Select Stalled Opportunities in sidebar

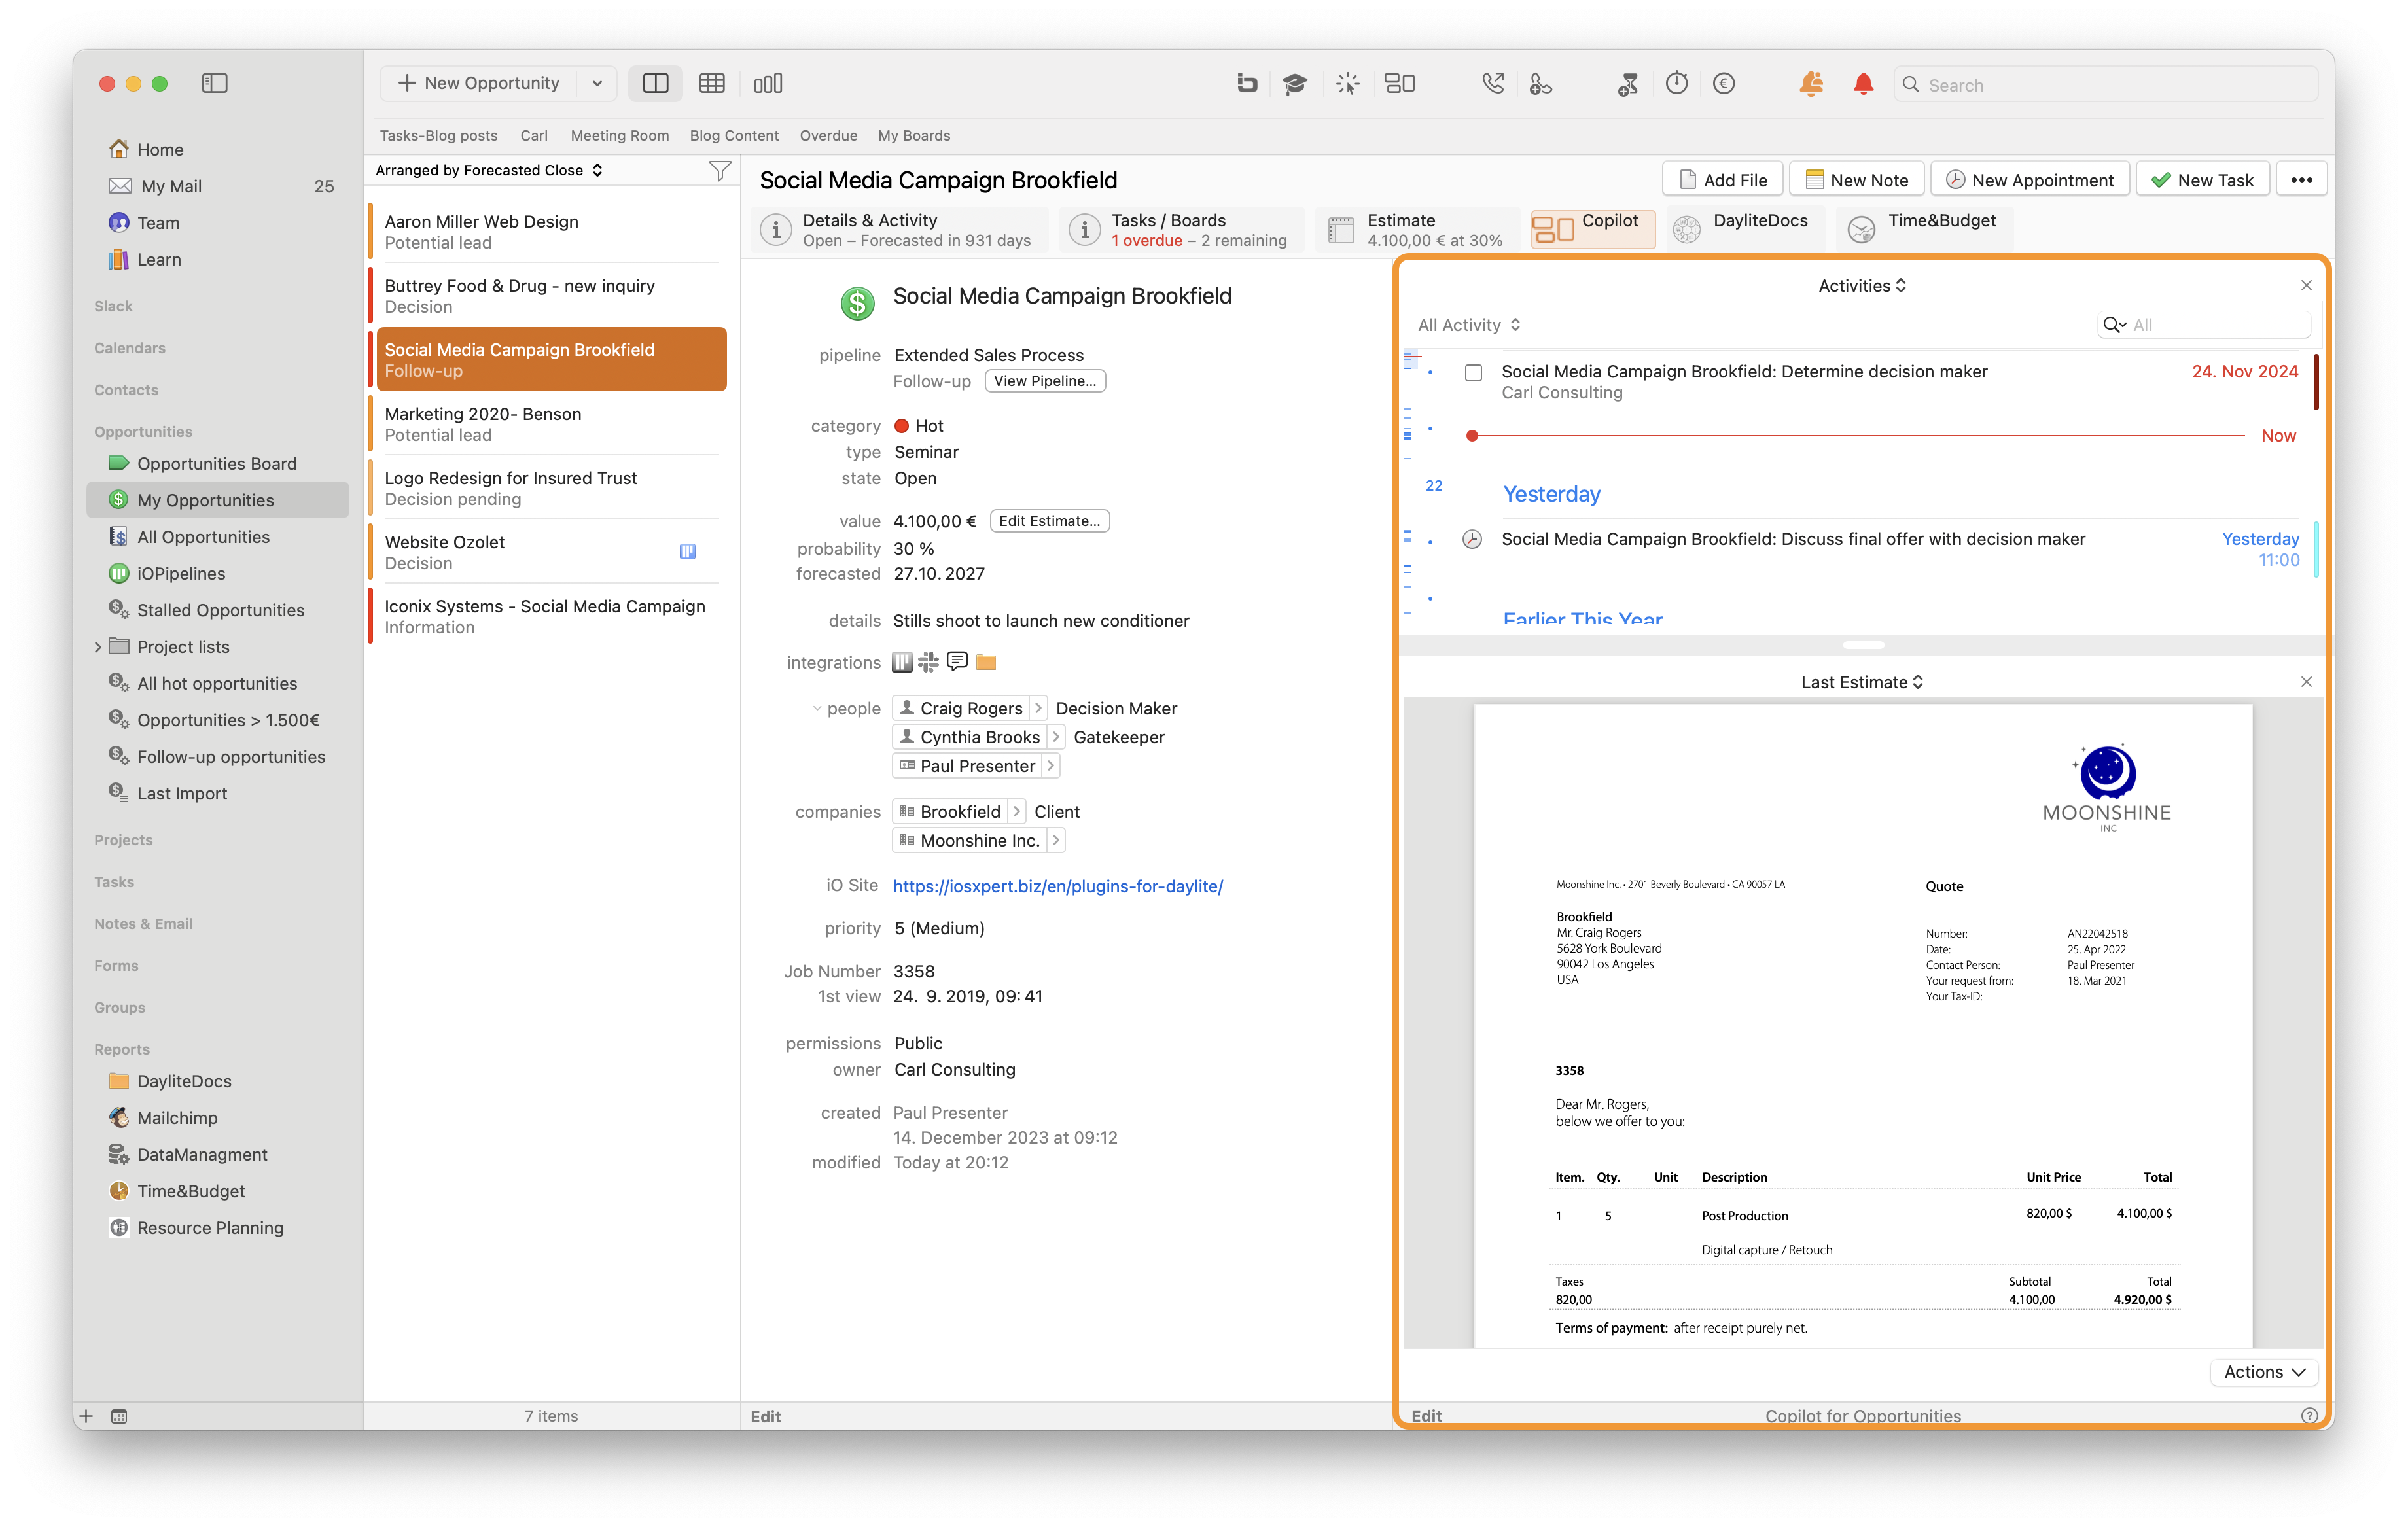[217, 610]
